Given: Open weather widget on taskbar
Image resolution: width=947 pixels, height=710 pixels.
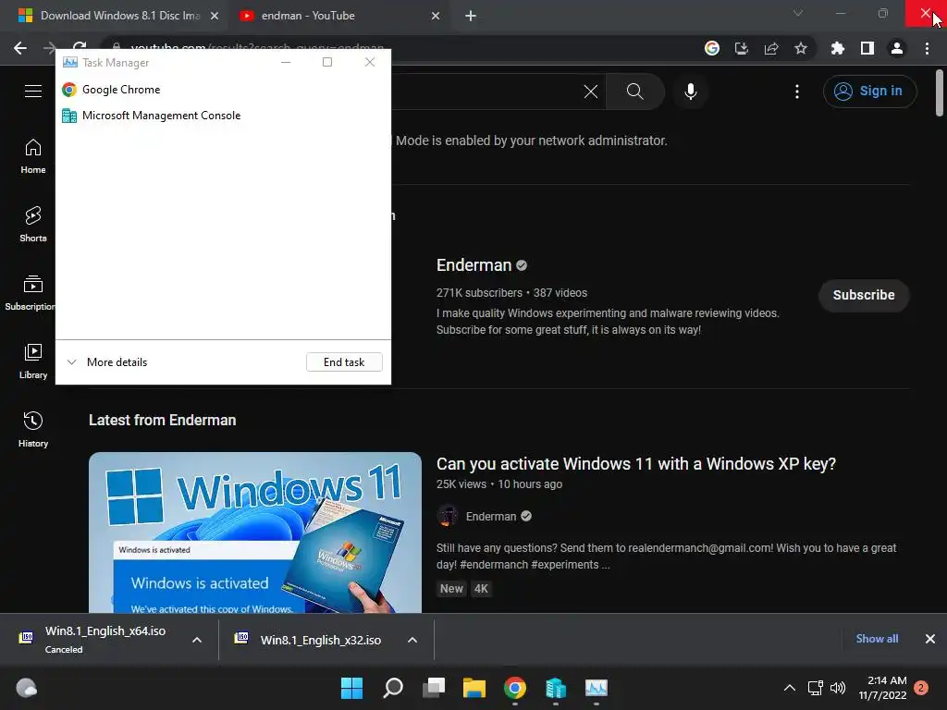Looking at the screenshot, I should click(26, 688).
